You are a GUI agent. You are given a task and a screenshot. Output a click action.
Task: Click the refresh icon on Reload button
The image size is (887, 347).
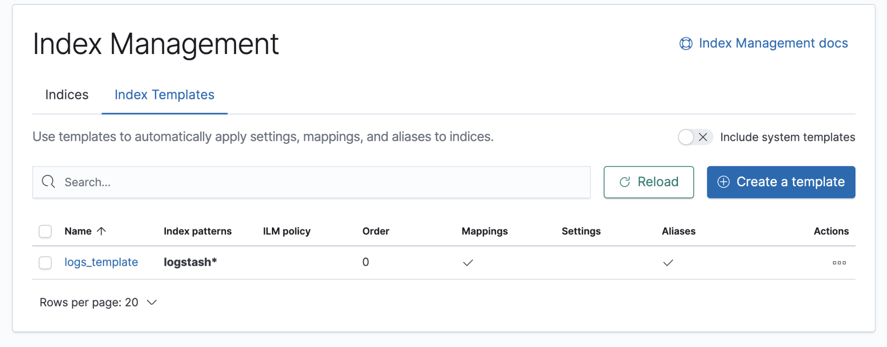[x=625, y=182]
